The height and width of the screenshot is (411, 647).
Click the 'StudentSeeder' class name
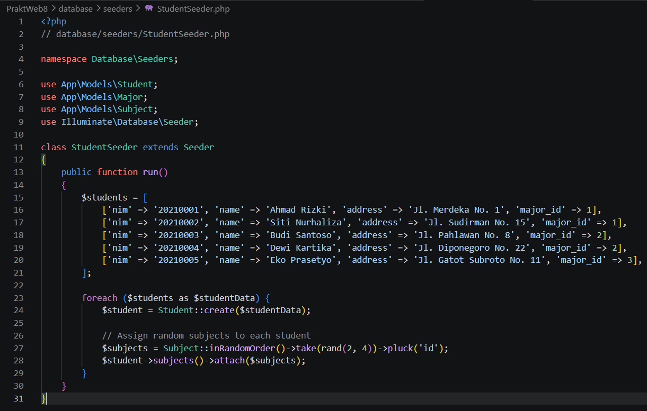pos(104,147)
